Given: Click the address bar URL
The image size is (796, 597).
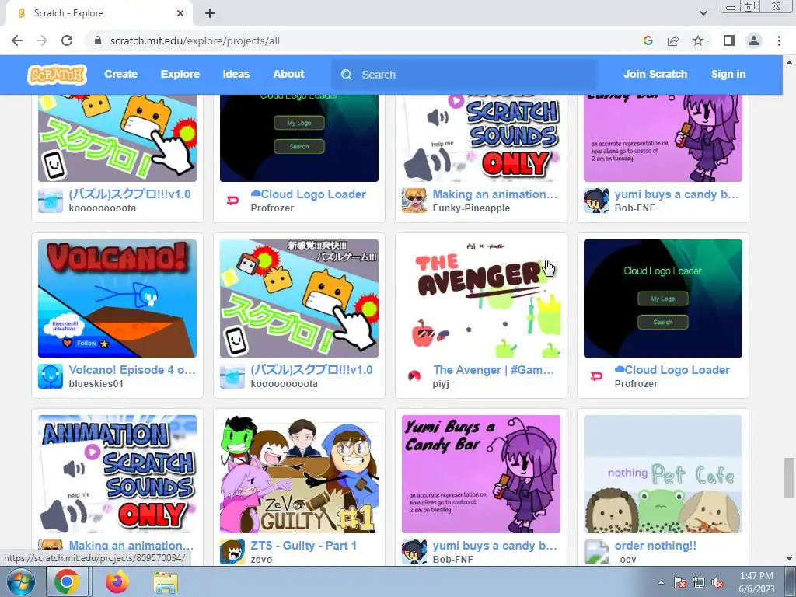Looking at the screenshot, I should pyautogui.click(x=195, y=40).
